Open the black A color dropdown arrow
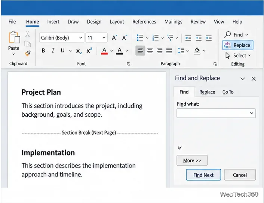The width and height of the screenshot is (264, 203). (x=127, y=51)
